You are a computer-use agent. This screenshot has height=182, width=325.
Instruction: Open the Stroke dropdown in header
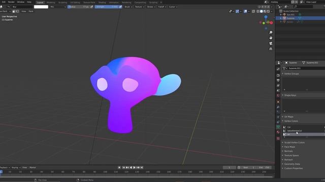tap(151, 7)
